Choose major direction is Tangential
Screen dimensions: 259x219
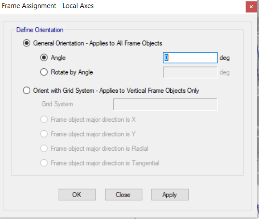click(44, 163)
